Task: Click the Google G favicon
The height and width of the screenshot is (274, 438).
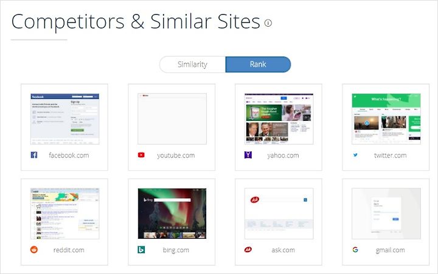Action: pos(355,250)
